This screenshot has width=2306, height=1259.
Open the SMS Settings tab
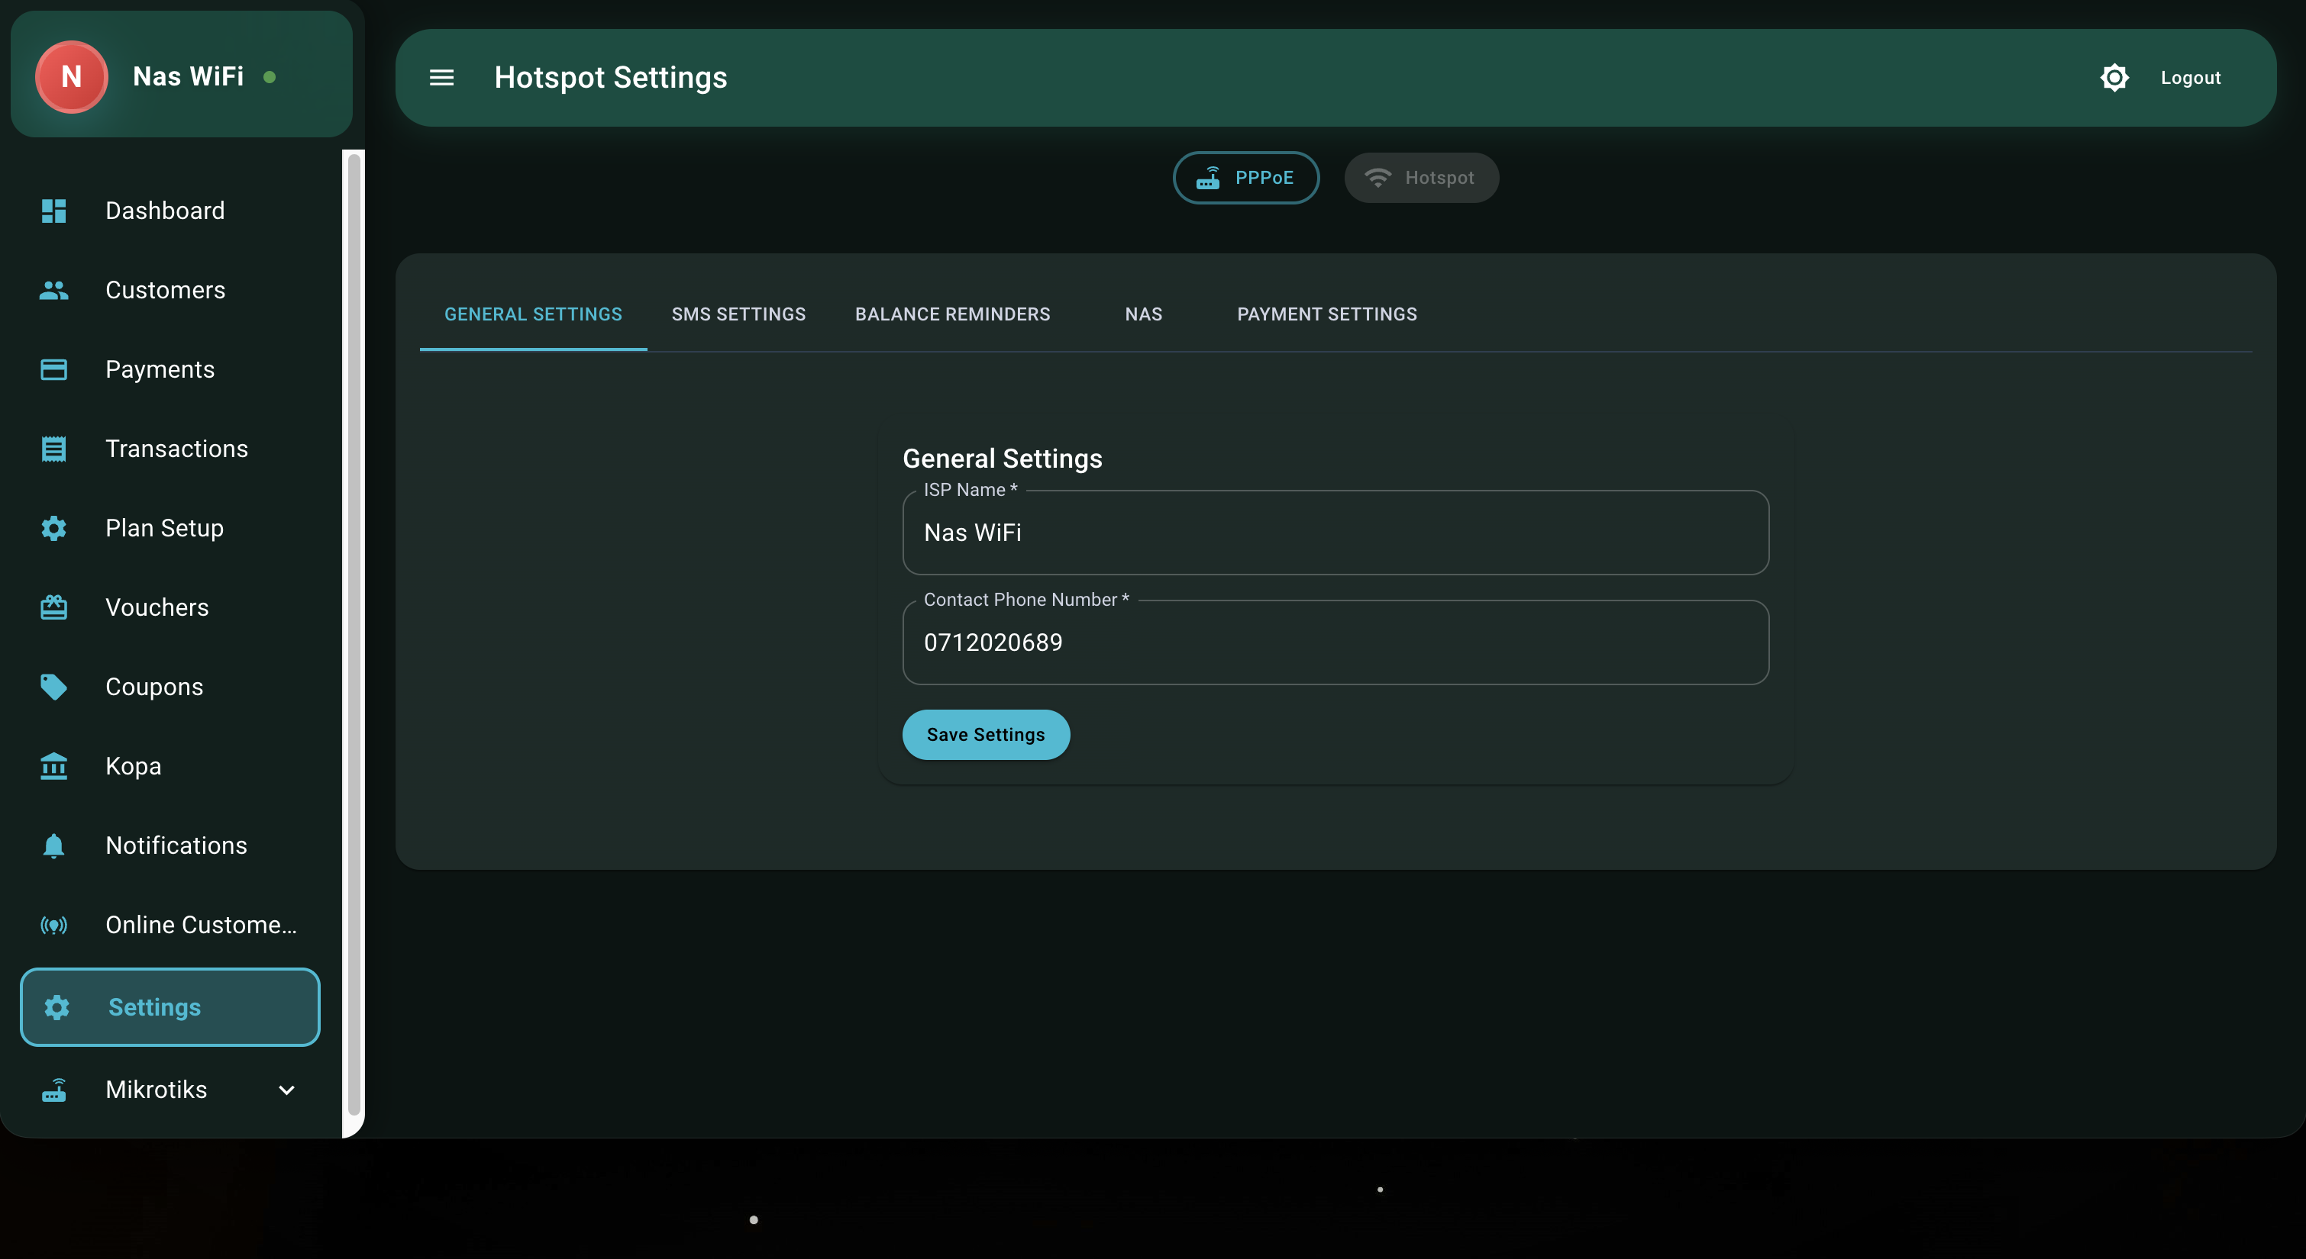[738, 314]
